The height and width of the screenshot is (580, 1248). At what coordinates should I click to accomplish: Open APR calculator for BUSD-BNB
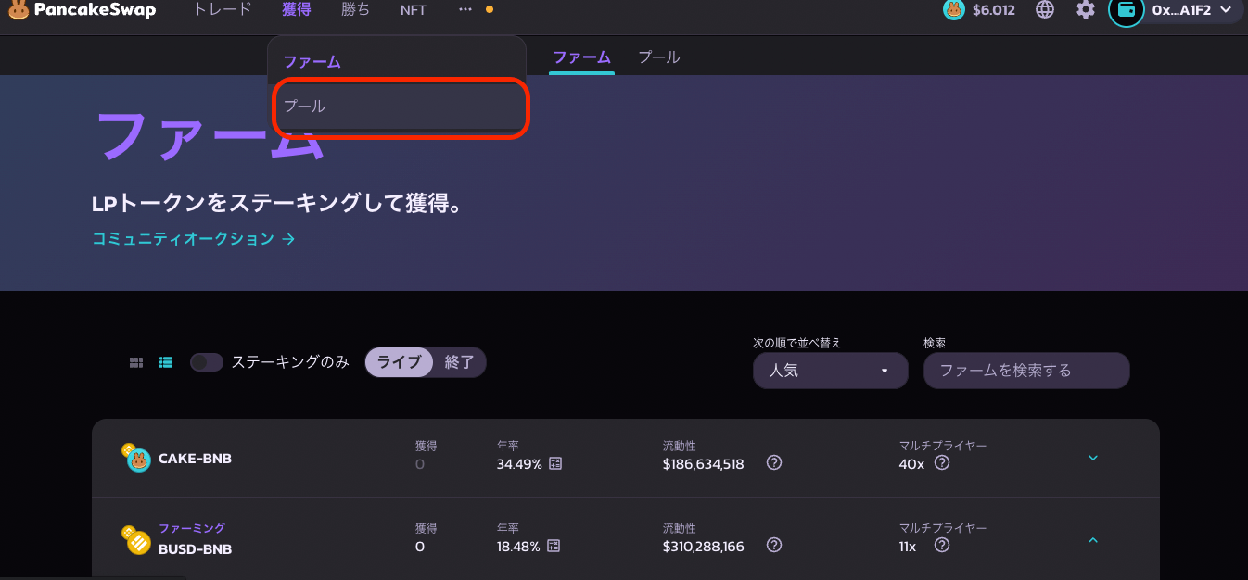pos(554,546)
